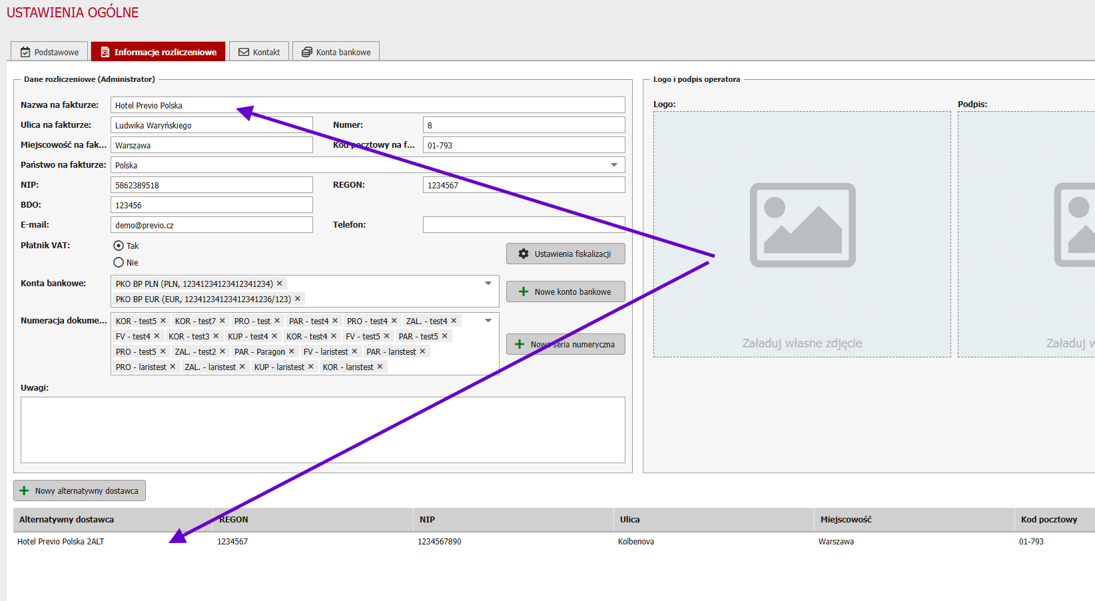
Task: Open the Konta bankowe dropdown arrow
Action: (x=488, y=284)
